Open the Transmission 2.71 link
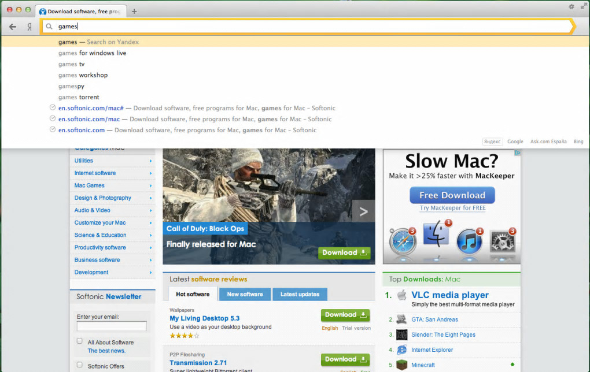 point(198,363)
